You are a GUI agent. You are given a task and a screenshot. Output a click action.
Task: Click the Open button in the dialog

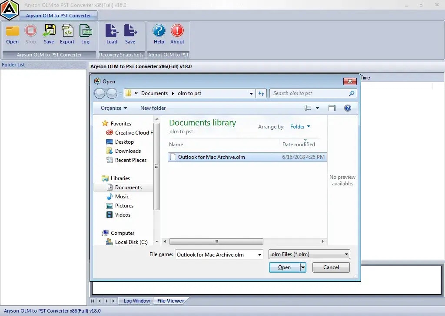(284, 267)
